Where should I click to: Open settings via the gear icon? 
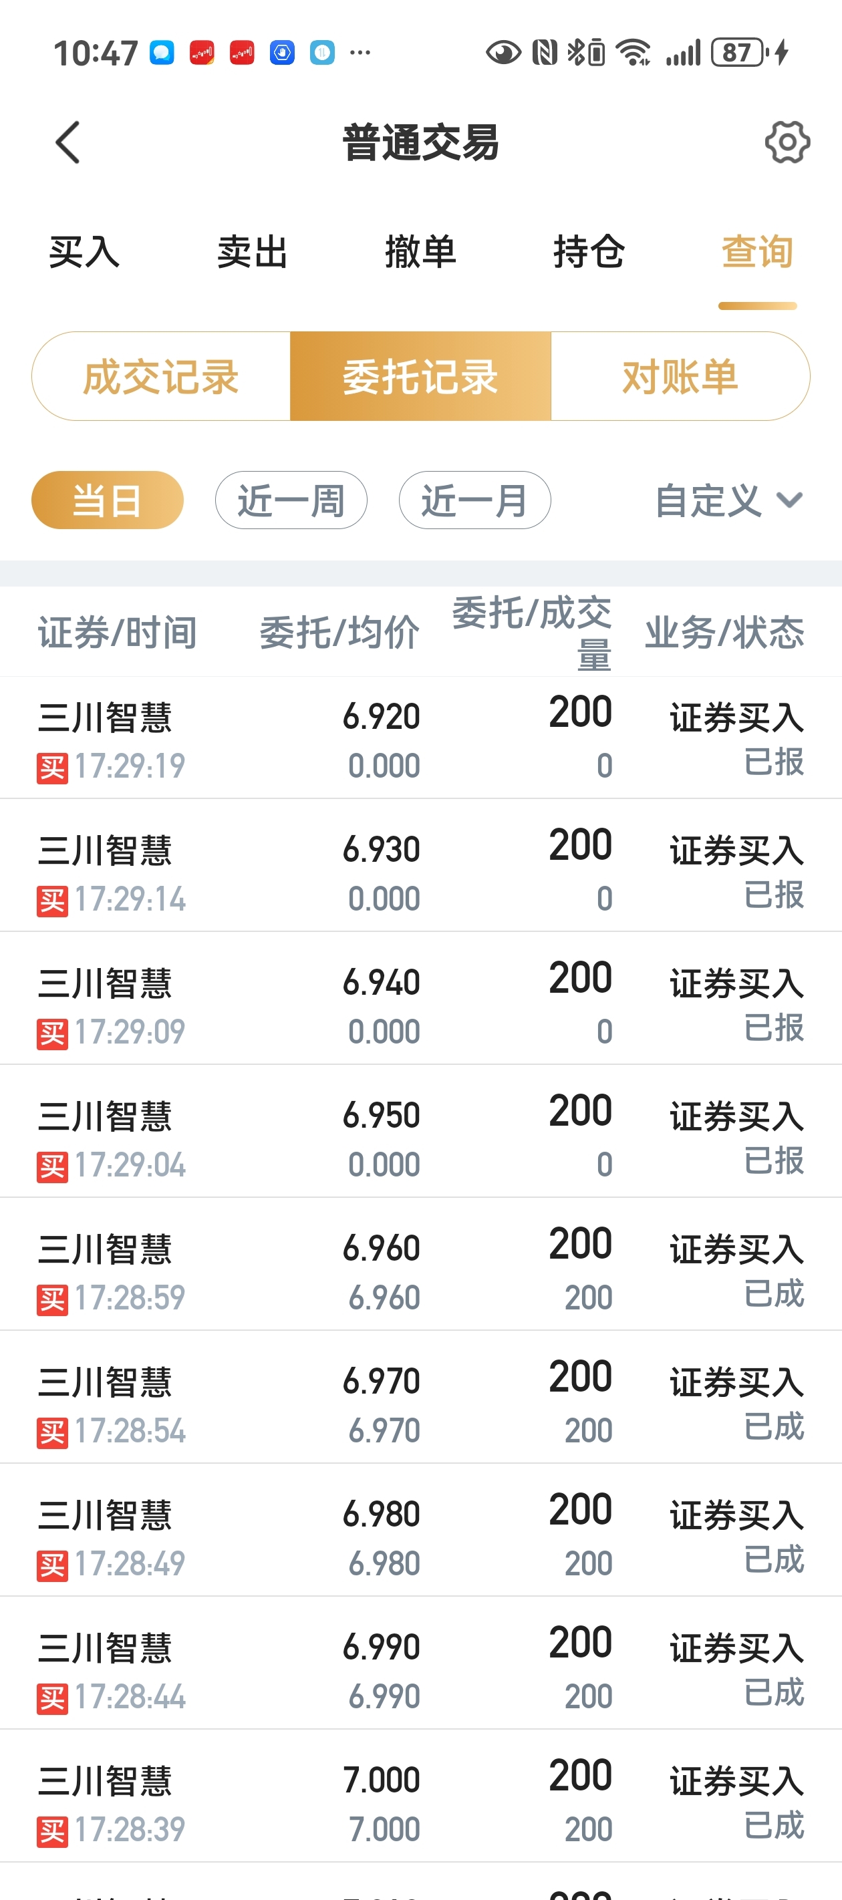tap(787, 142)
